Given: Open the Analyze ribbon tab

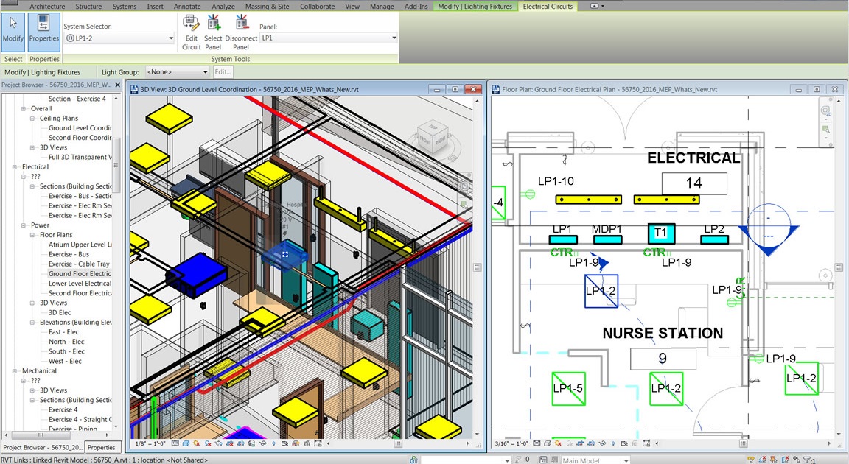Looking at the screenshot, I should click(x=223, y=7).
